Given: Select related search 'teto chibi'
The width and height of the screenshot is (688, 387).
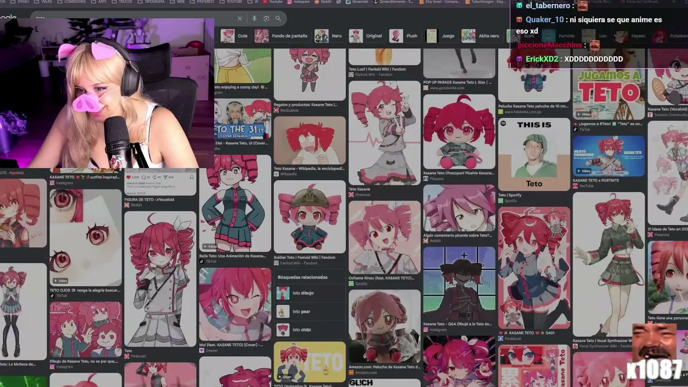Looking at the screenshot, I should (x=310, y=329).
